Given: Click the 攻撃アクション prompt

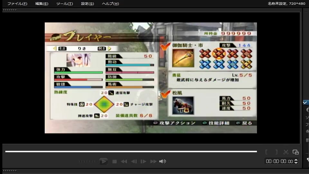Looking at the screenshot, I should (x=174, y=123).
